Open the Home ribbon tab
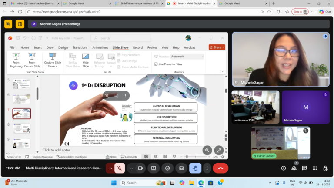 click(x=25, y=47)
